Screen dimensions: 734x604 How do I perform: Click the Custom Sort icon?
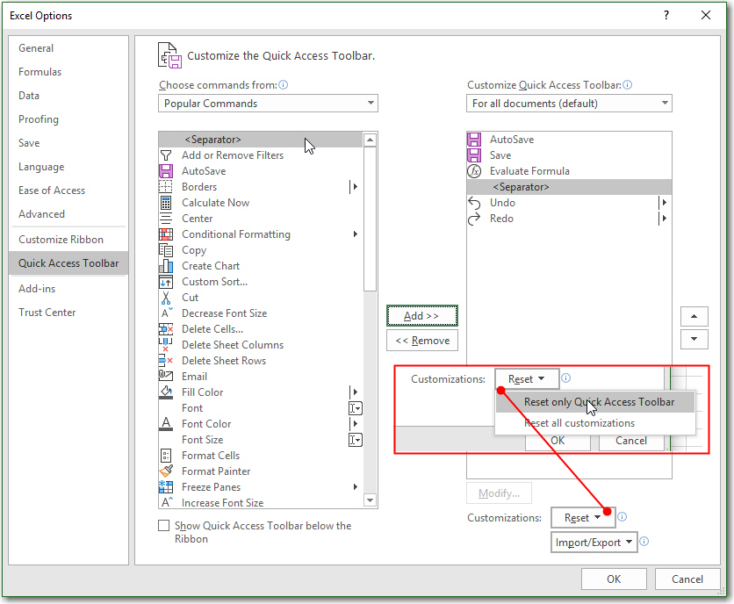click(166, 282)
